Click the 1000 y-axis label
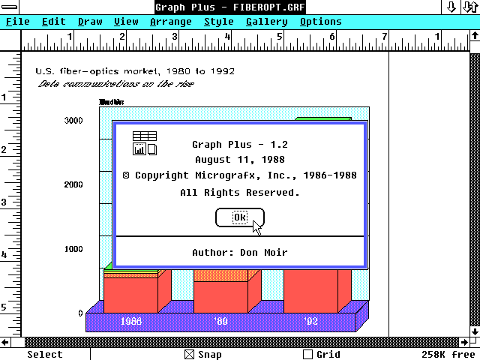 tap(73, 249)
